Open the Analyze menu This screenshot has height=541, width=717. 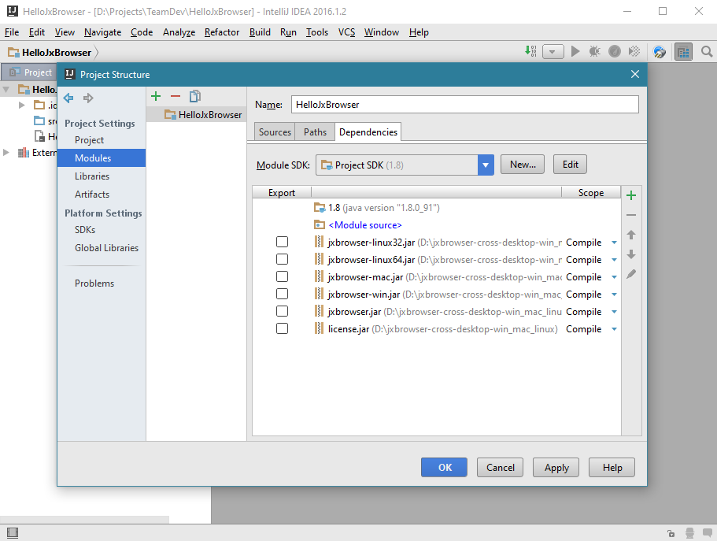coord(179,32)
